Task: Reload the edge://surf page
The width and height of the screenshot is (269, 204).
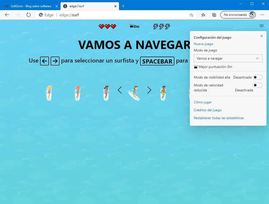Action: (29, 15)
